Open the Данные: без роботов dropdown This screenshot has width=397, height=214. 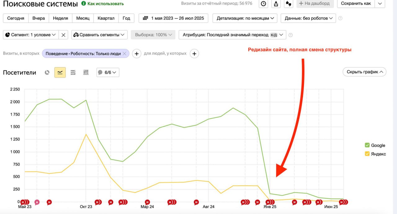click(x=308, y=18)
